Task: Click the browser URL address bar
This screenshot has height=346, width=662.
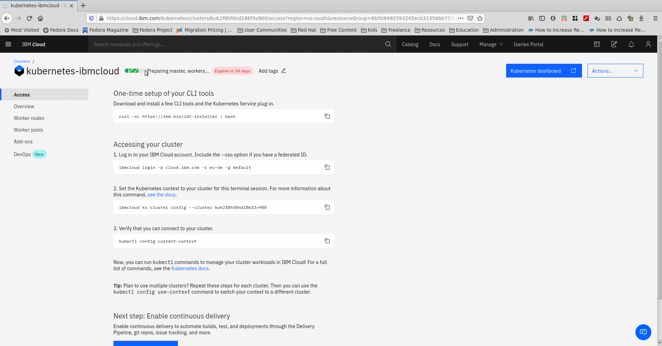Action: coord(280,18)
